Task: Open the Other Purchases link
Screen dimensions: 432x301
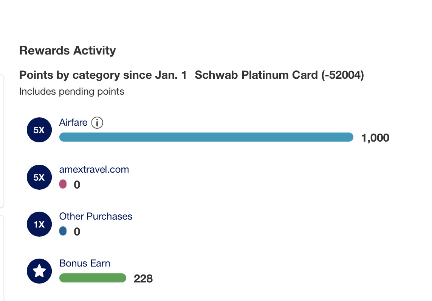Action: pos(96,216)
